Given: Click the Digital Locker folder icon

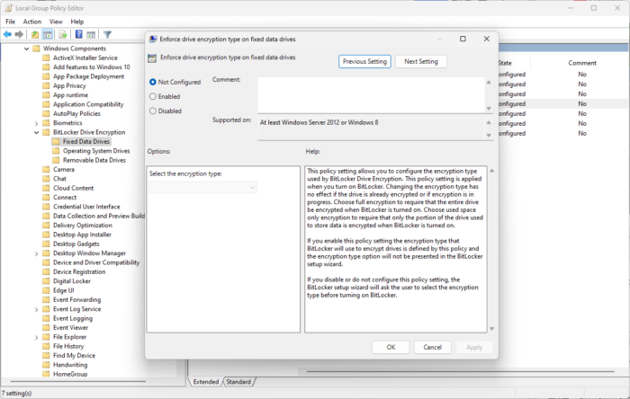Looking at the screenshot, I should click(46, 281).
